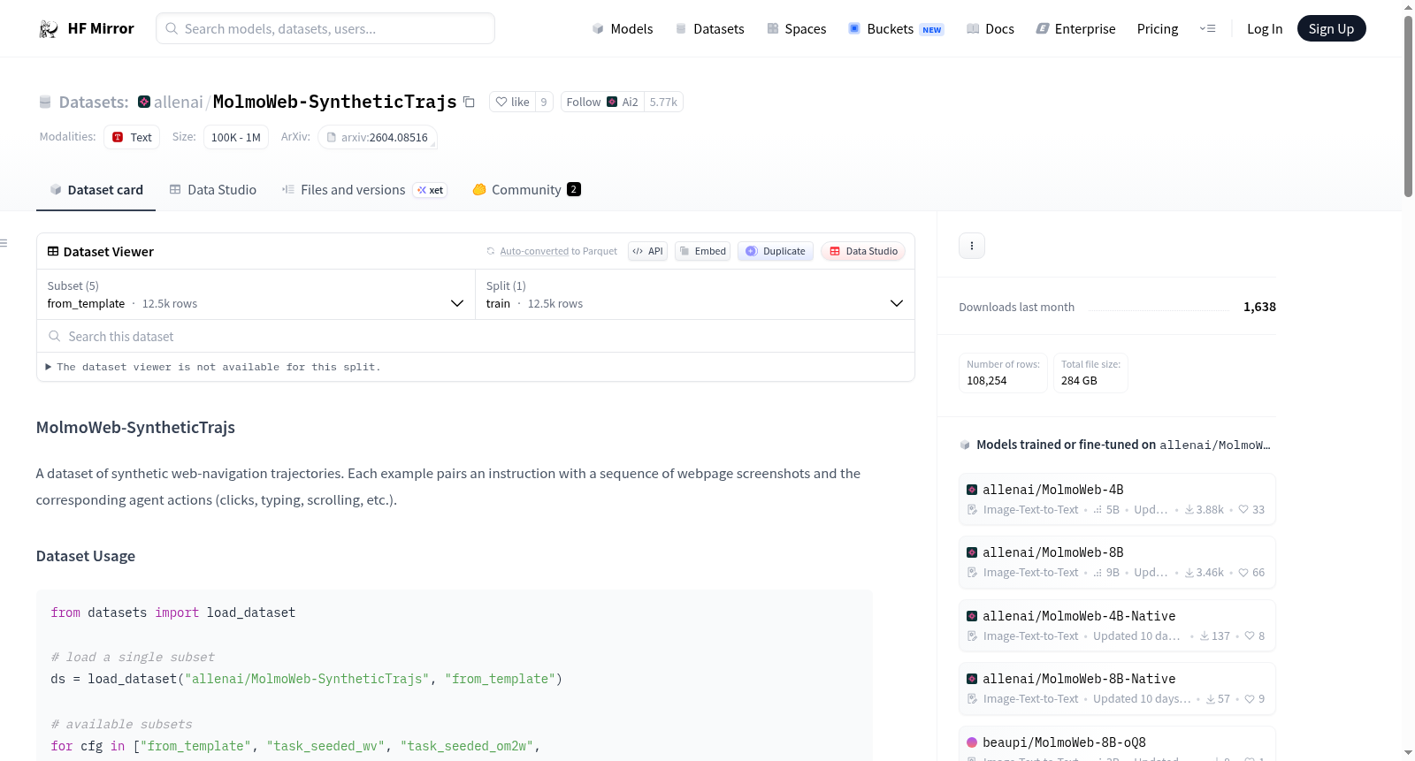1415x761 pixels.
Task: Go to Datasets in the top navigation
Action: (x=710, y=28)
